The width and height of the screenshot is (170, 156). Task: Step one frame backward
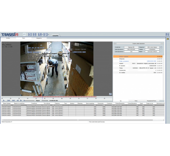18,100
